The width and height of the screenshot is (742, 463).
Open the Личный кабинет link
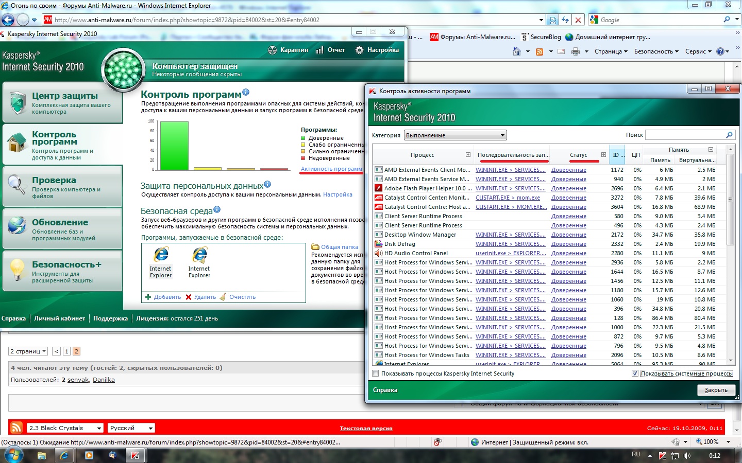[60, 318]
